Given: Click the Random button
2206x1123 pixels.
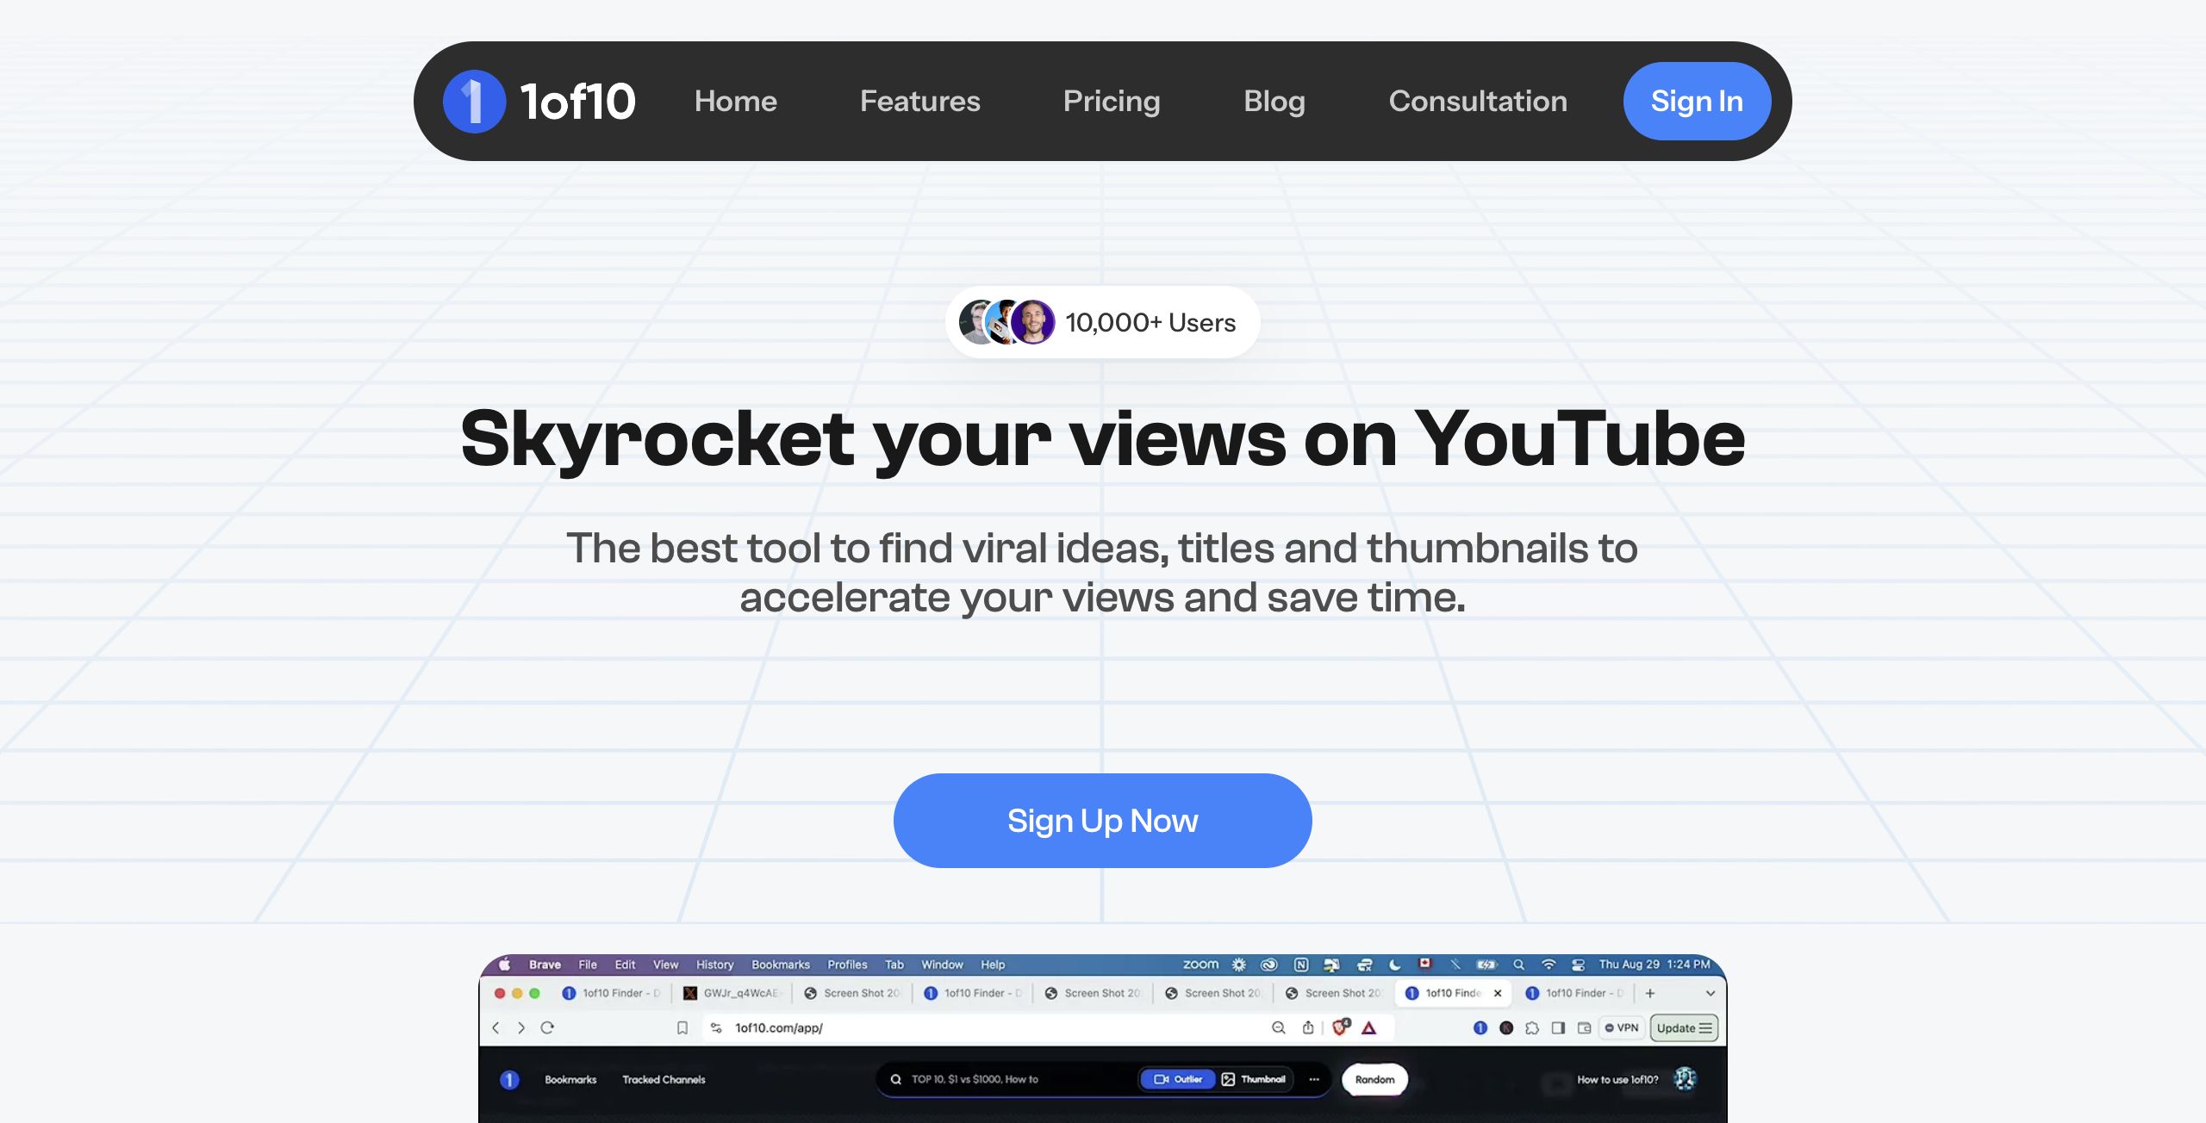Looking at the screenshot, I should (1374, 1079).
